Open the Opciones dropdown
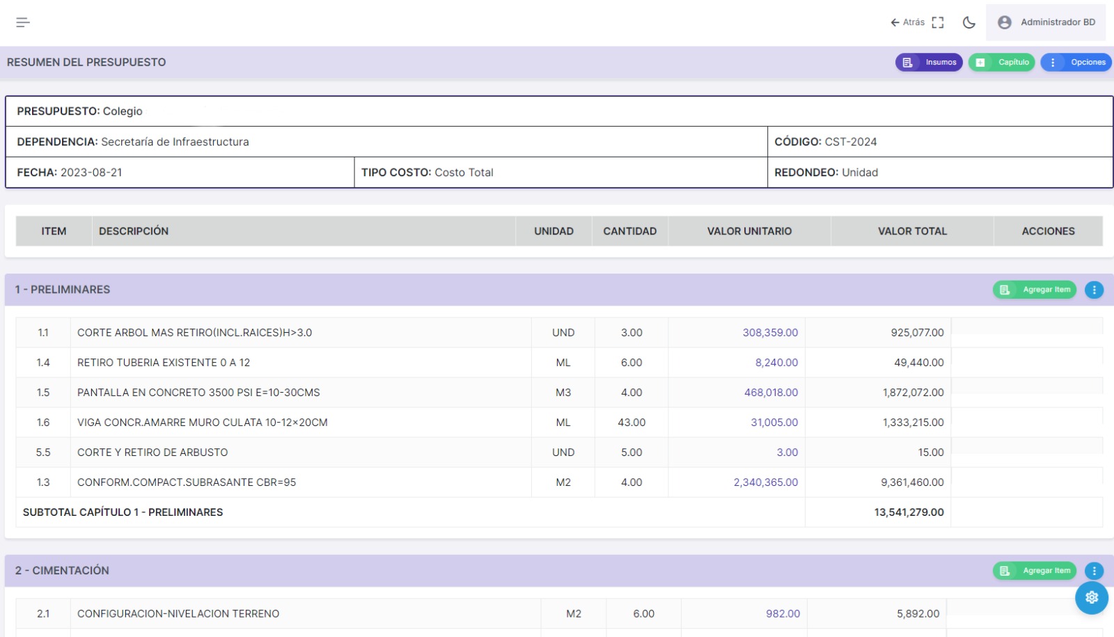The width and height of the screenshot is (1114, 637). pos(1076,63)
